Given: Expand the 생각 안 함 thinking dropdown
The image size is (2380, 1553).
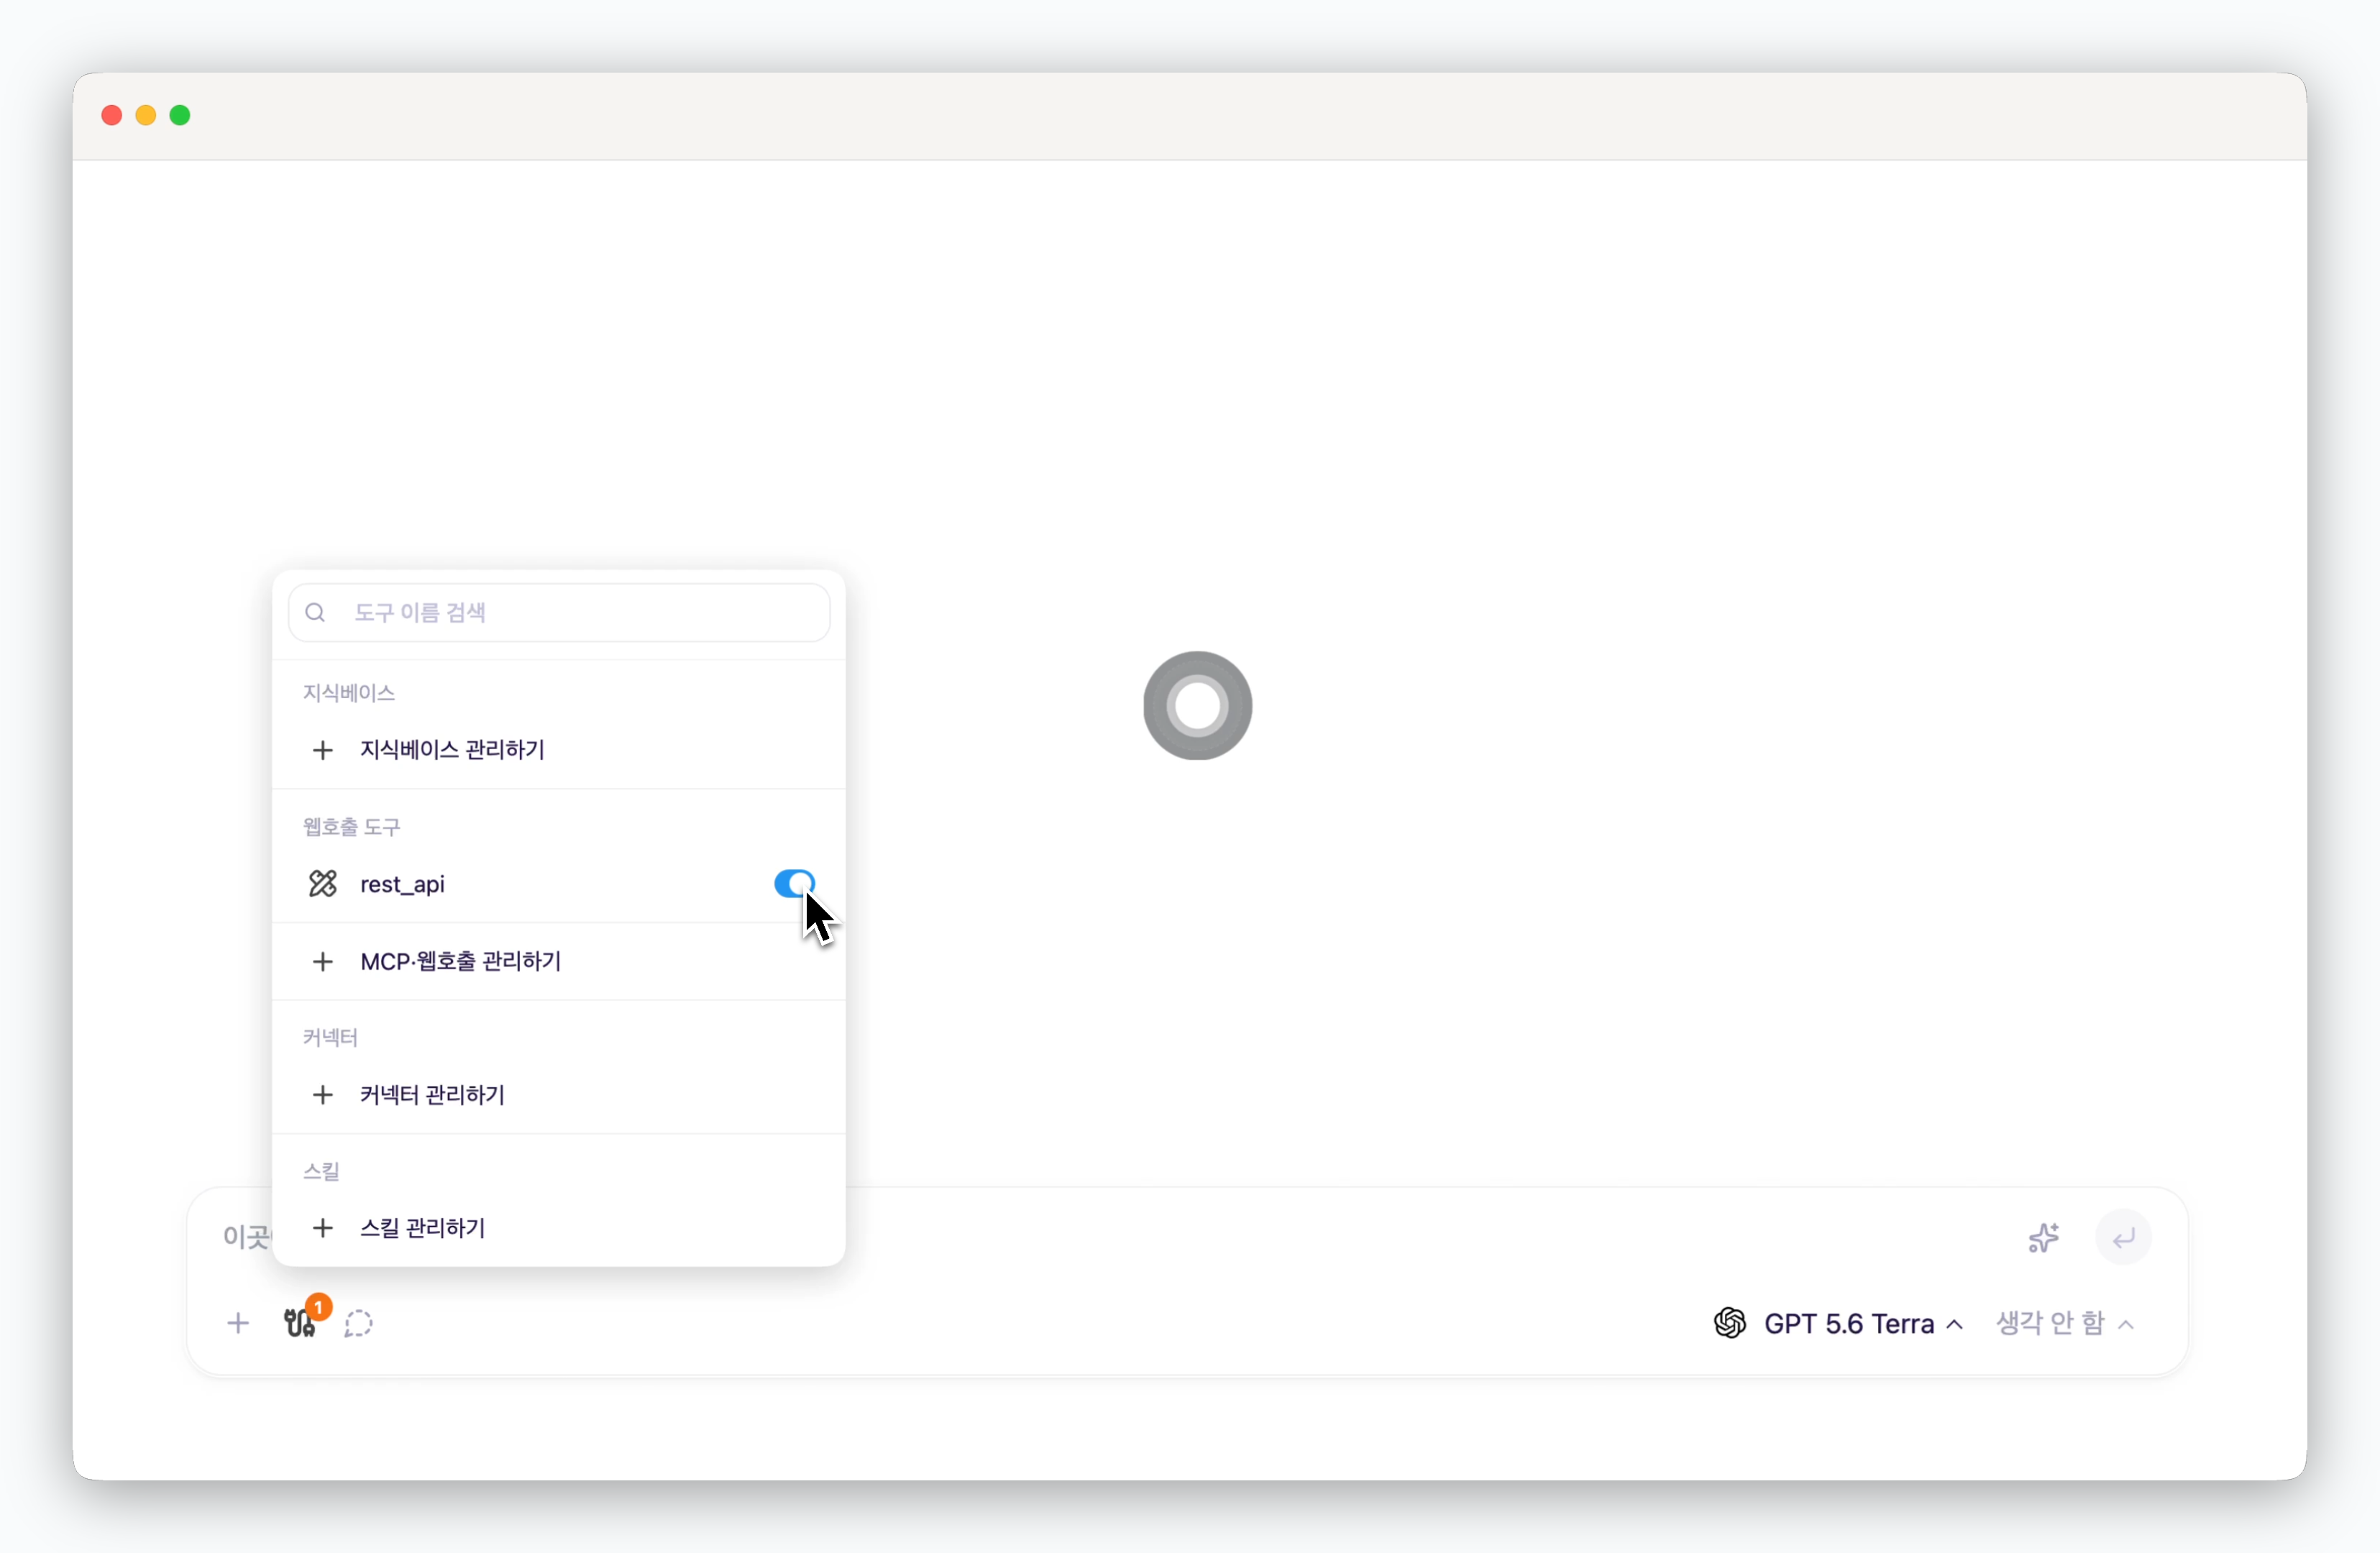Looking at the screenshot, I should [2065, 1323].
